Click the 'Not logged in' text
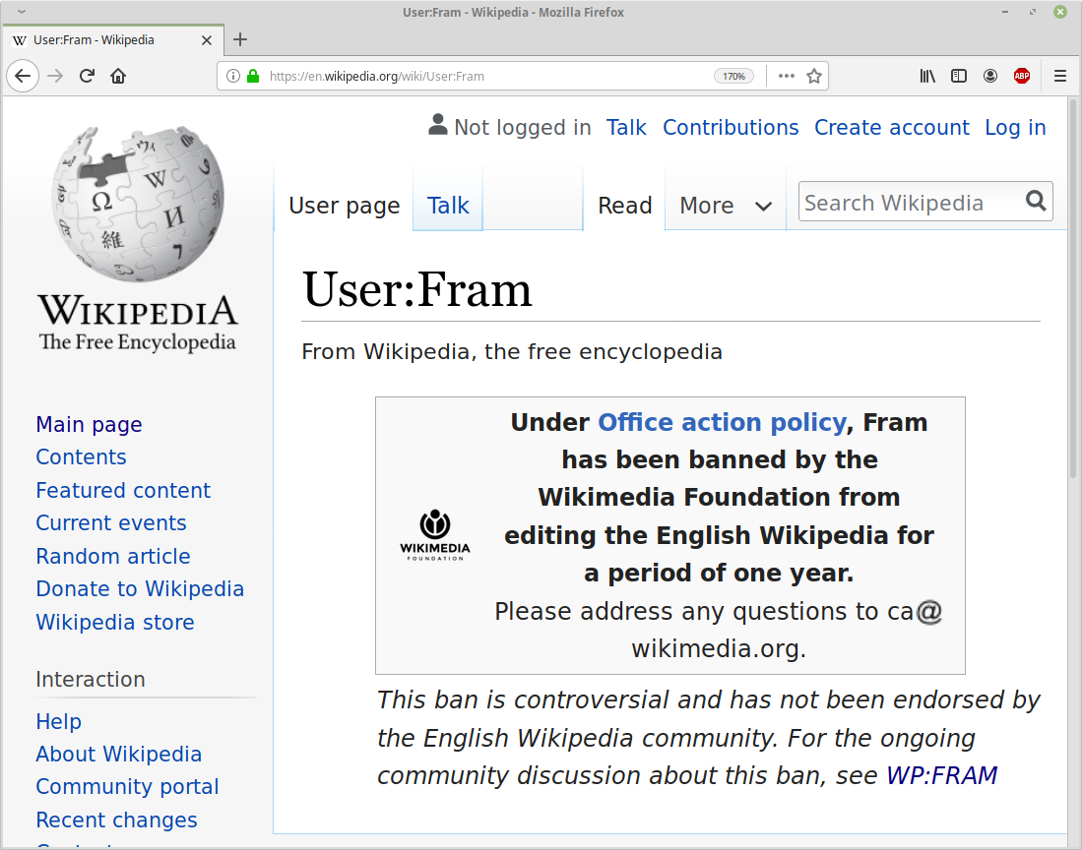This screenshot has width=1082, height=850. 523,128
